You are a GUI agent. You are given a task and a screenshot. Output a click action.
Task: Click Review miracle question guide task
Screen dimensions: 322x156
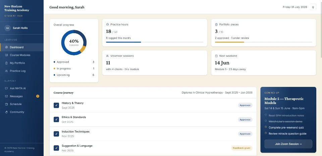click(x=287, y=134)
